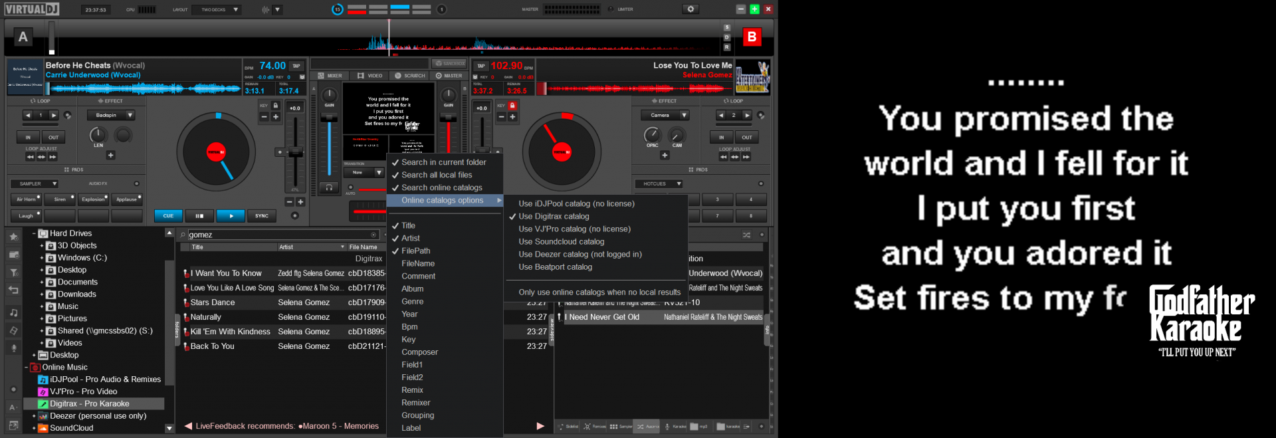
Task: Switch to the Mixer tab
Action: pyautogui.click(x=330, y=76)
